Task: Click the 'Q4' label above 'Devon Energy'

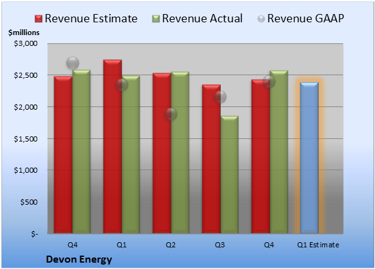Action: click(x=73, y=245)
